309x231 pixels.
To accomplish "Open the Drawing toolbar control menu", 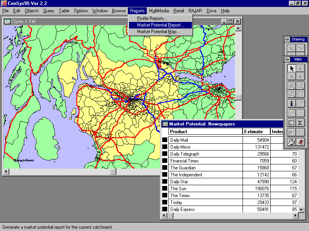I will click(287, 39).
